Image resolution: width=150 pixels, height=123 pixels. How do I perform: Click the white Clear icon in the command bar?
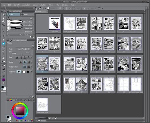tap(48, 8)
